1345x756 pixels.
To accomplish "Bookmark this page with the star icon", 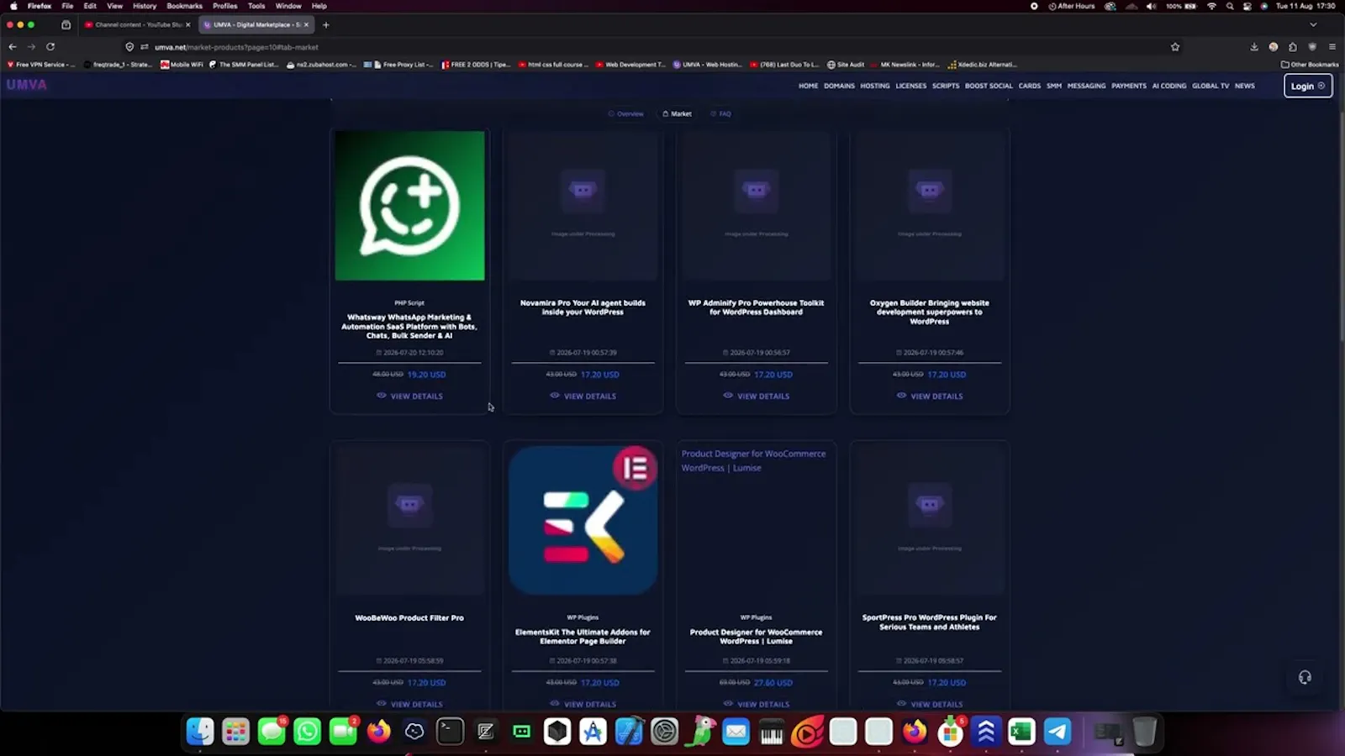I will 1175,47.
